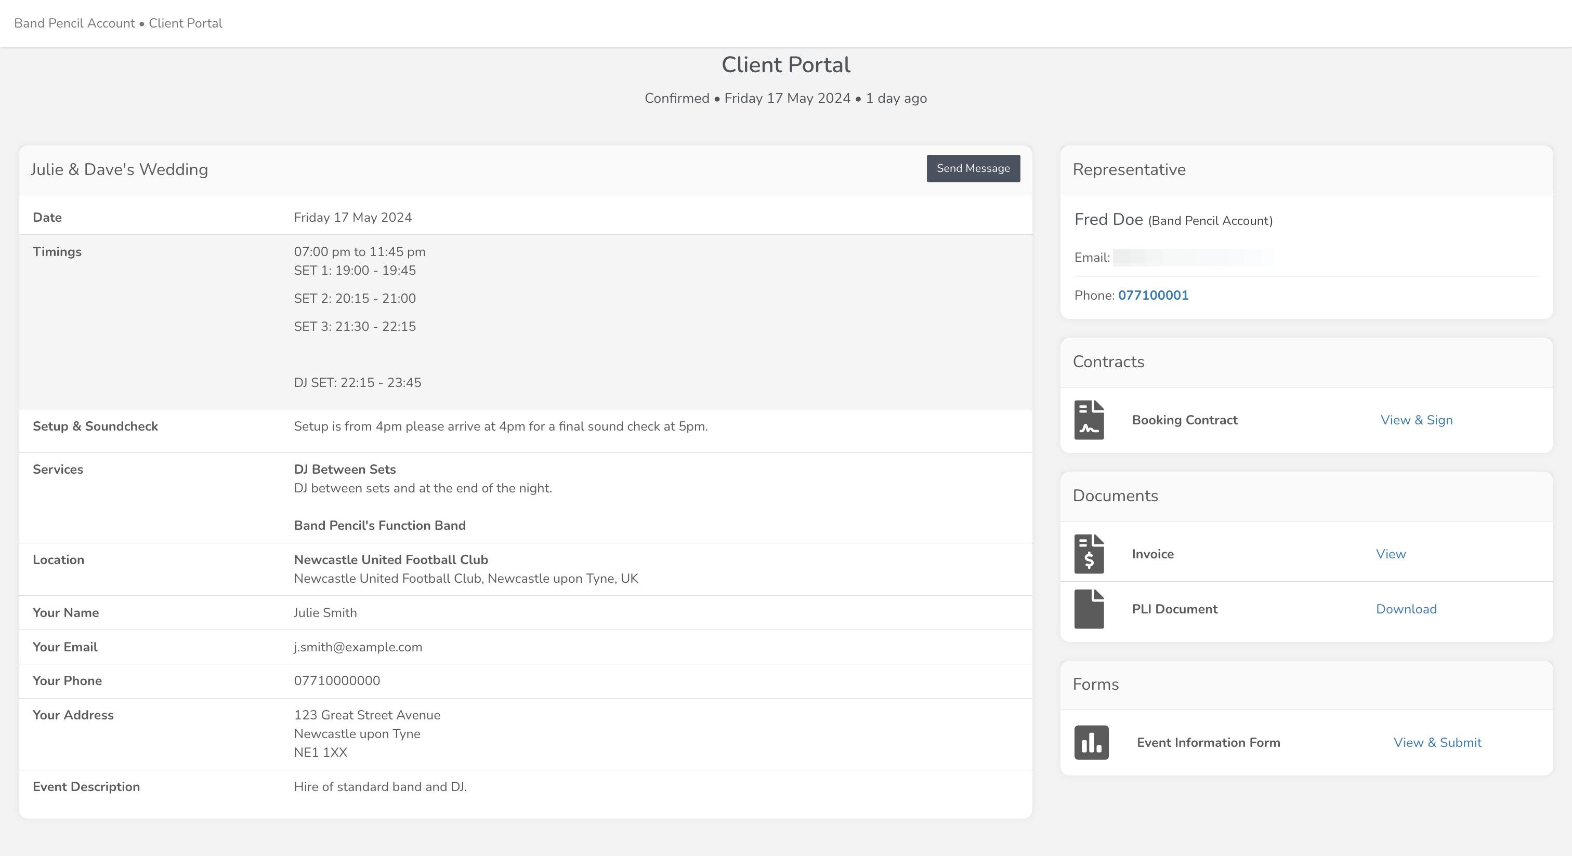1572x856 pixels.
Task: Call the representative phone number 077100001
Action: [x=1153, y=296]
